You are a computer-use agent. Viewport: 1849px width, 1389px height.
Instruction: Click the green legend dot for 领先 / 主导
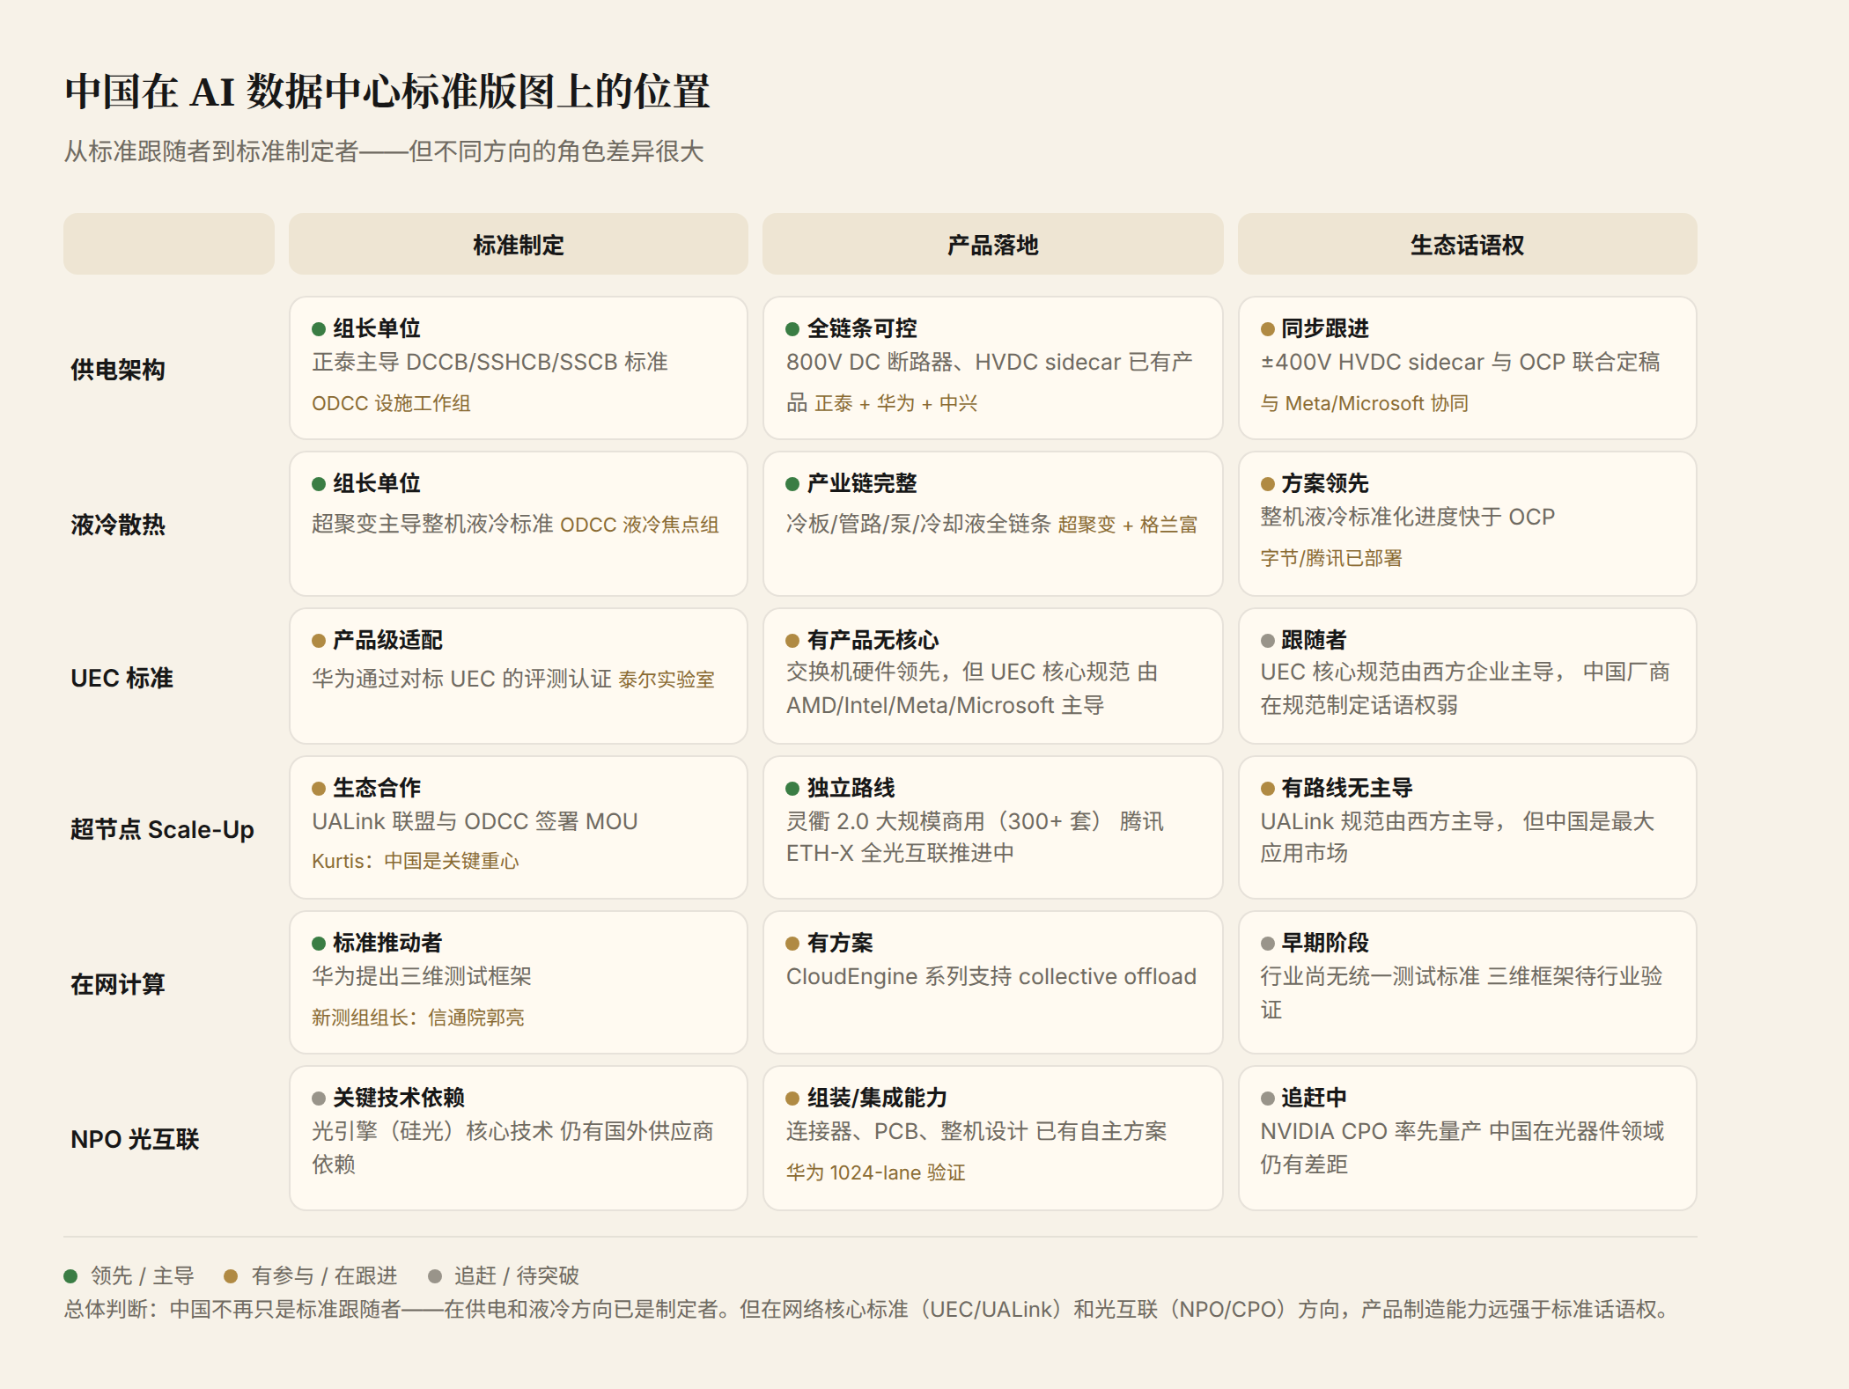coord(70,1276)
